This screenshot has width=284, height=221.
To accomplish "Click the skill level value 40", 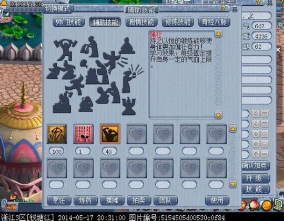I will pos(109,151).
